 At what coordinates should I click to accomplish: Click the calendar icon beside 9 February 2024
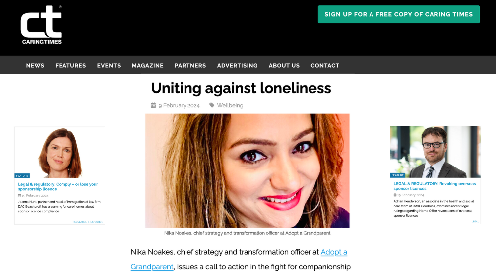[x=153, y=105]
